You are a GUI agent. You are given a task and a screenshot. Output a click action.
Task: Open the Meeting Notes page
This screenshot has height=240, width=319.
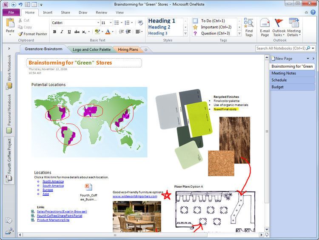pos(292,73)
